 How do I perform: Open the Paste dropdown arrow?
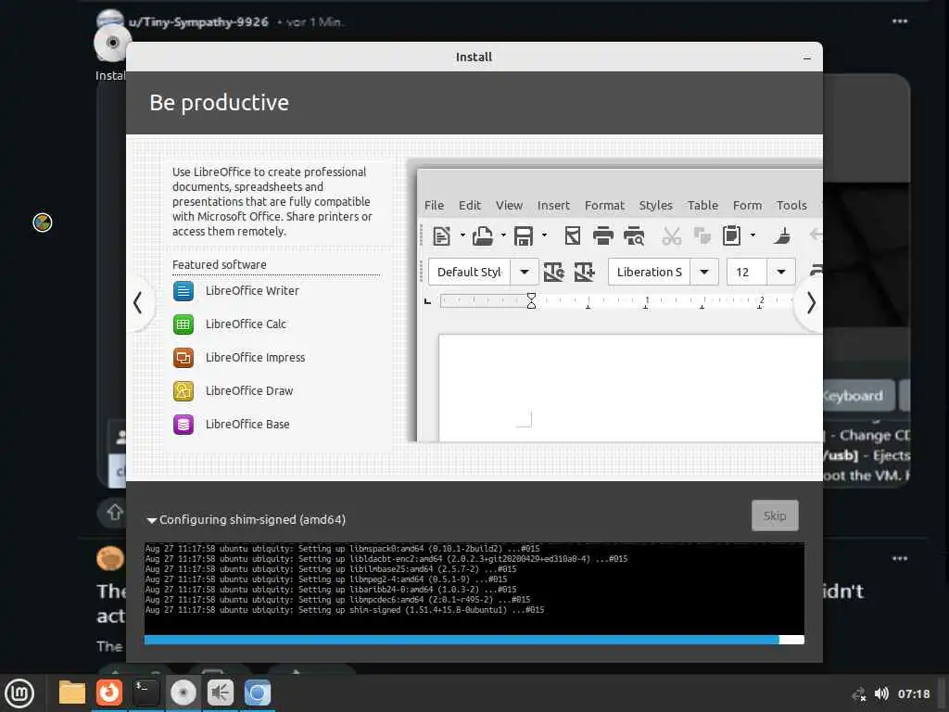(753, 235)
